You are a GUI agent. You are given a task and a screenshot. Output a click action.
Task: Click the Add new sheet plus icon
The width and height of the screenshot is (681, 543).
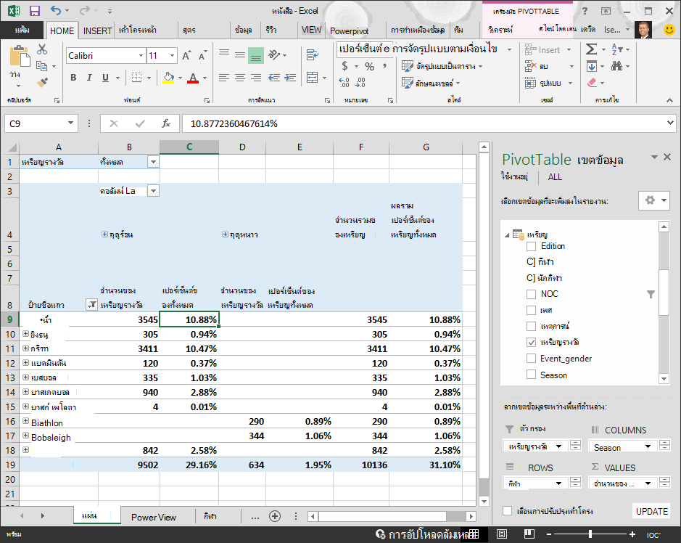click(274, 516)
